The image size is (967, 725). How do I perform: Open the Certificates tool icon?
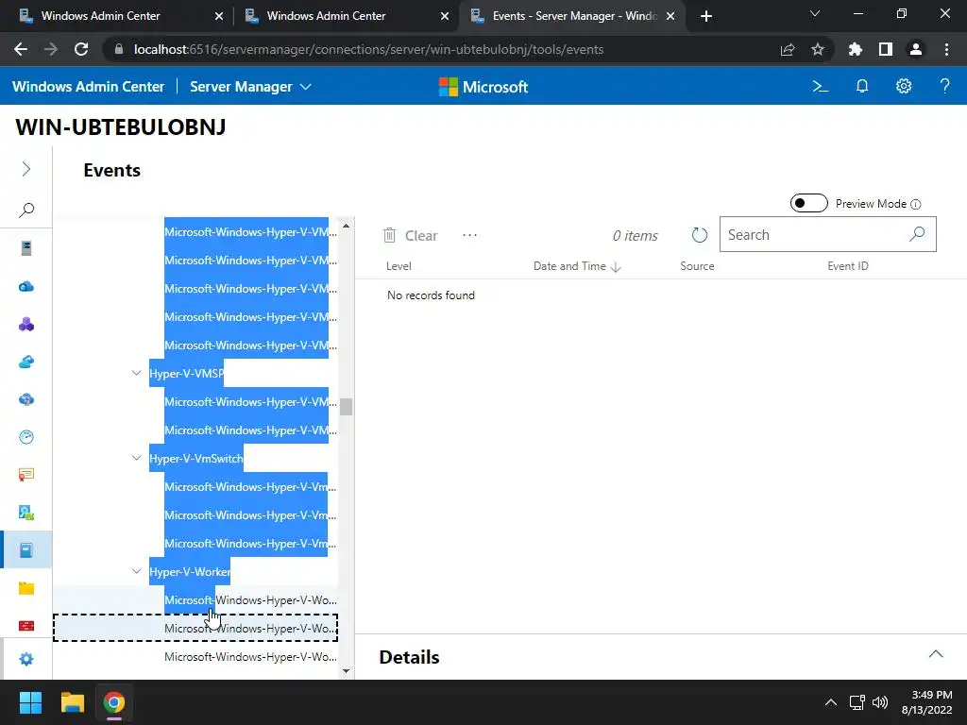click(x=25, y=475)
